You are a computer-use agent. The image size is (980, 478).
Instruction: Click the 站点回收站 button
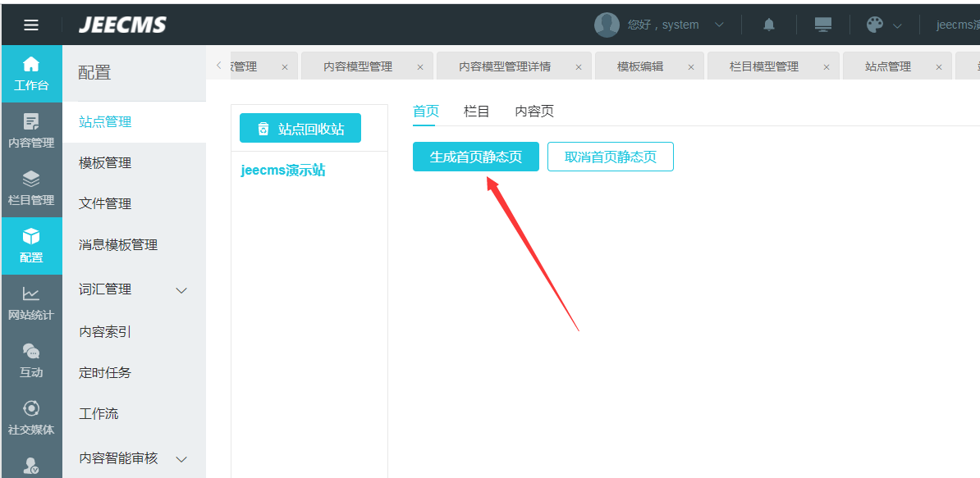[x=300, y=129]
